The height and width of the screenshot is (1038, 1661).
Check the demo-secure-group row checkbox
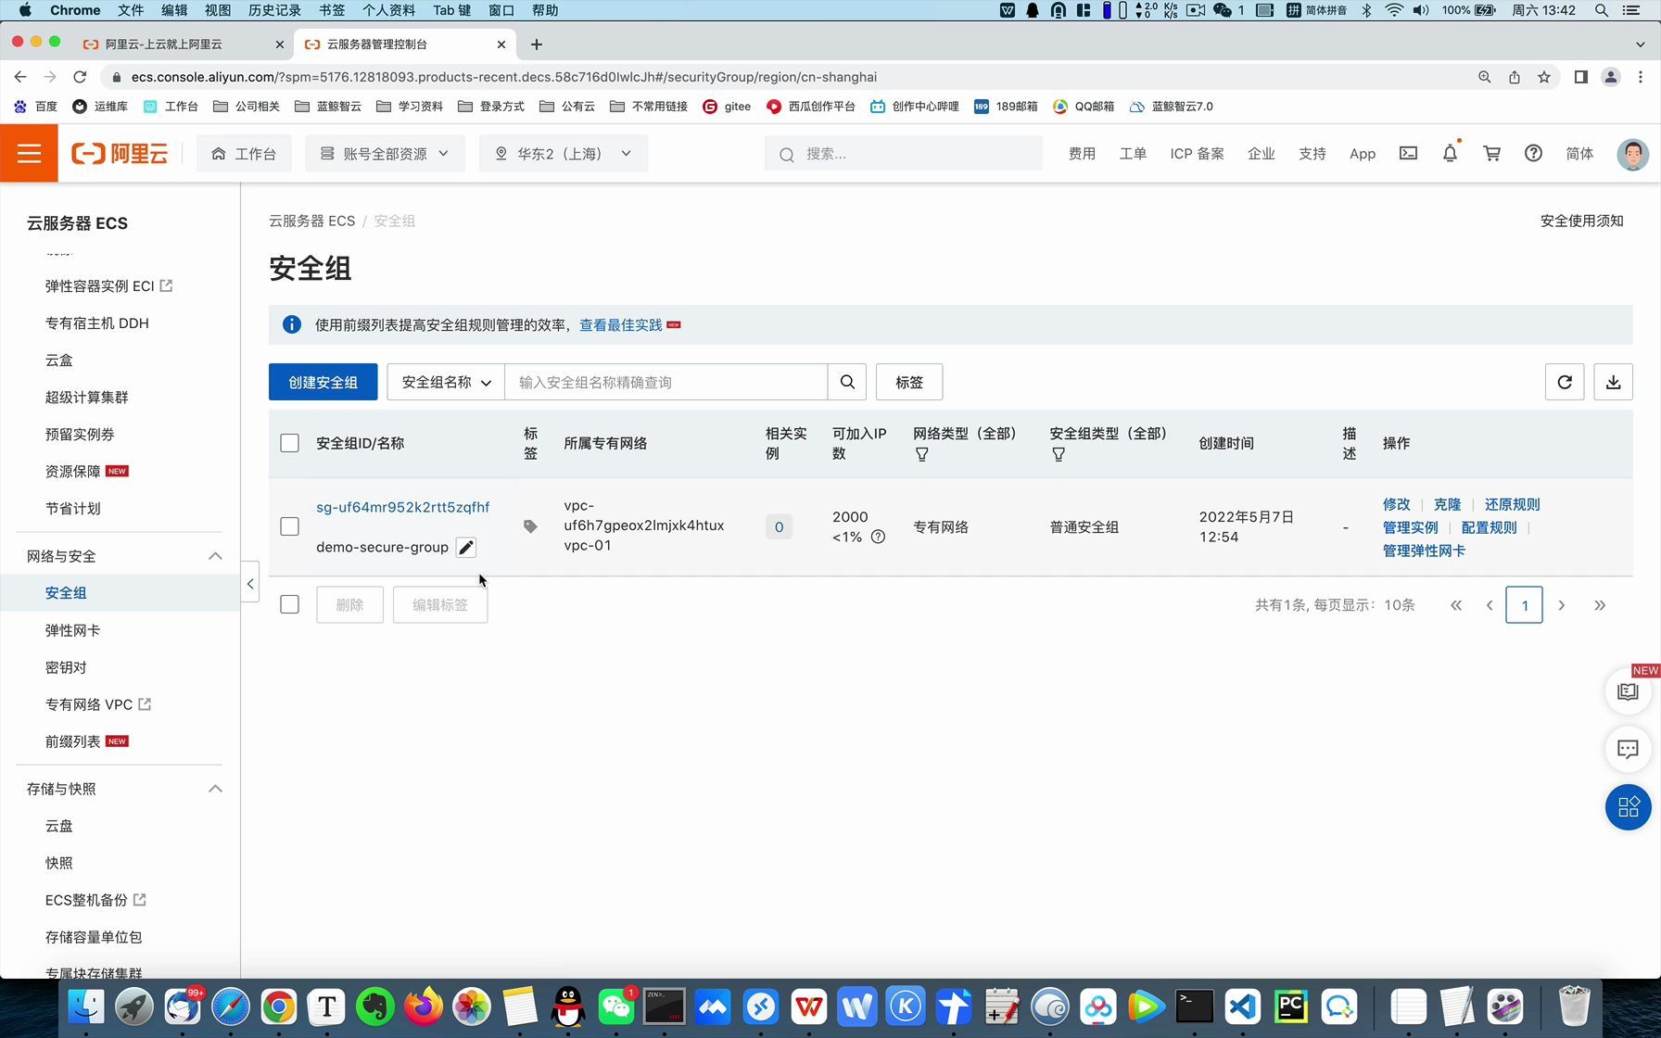point(289,526)
